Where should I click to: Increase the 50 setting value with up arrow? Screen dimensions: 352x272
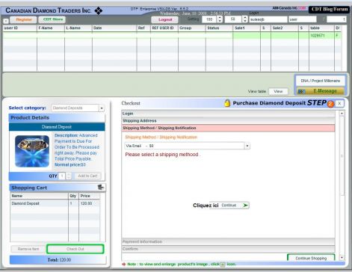[245, 17]
